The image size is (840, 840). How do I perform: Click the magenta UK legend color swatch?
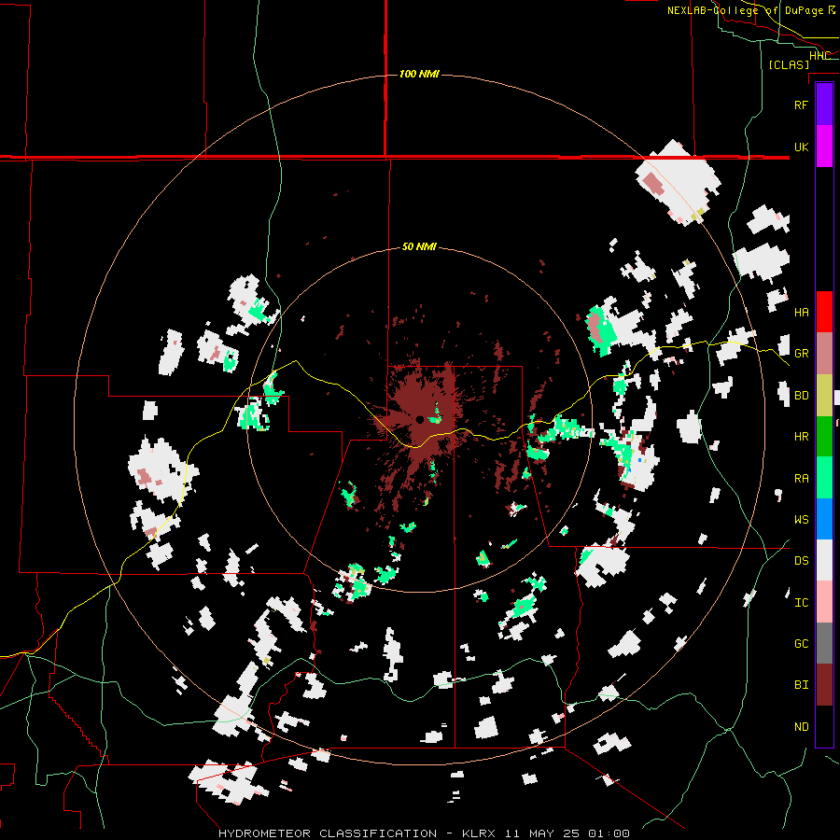(824, 147)
